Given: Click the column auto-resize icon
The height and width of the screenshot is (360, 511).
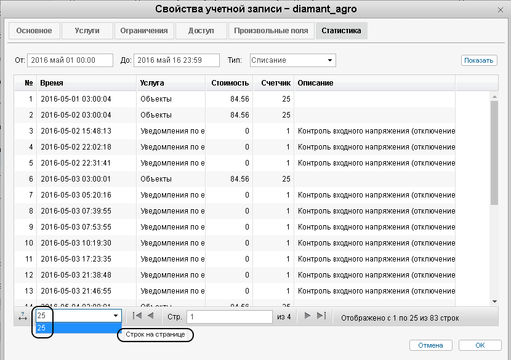Looking at the screenshot, I should point(23,317).
